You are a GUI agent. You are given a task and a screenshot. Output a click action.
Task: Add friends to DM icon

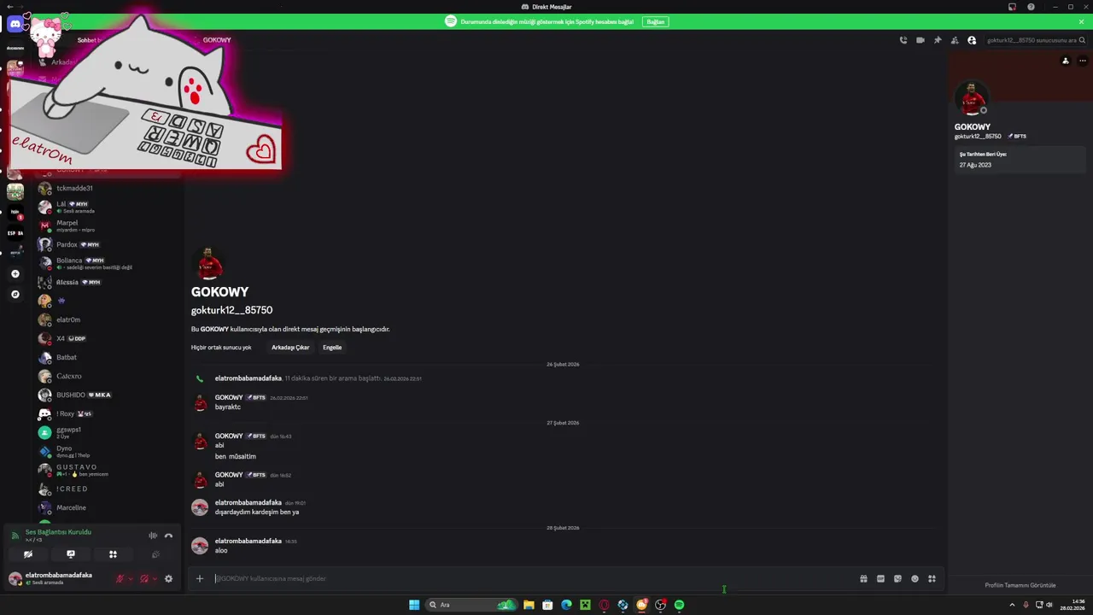955,40
